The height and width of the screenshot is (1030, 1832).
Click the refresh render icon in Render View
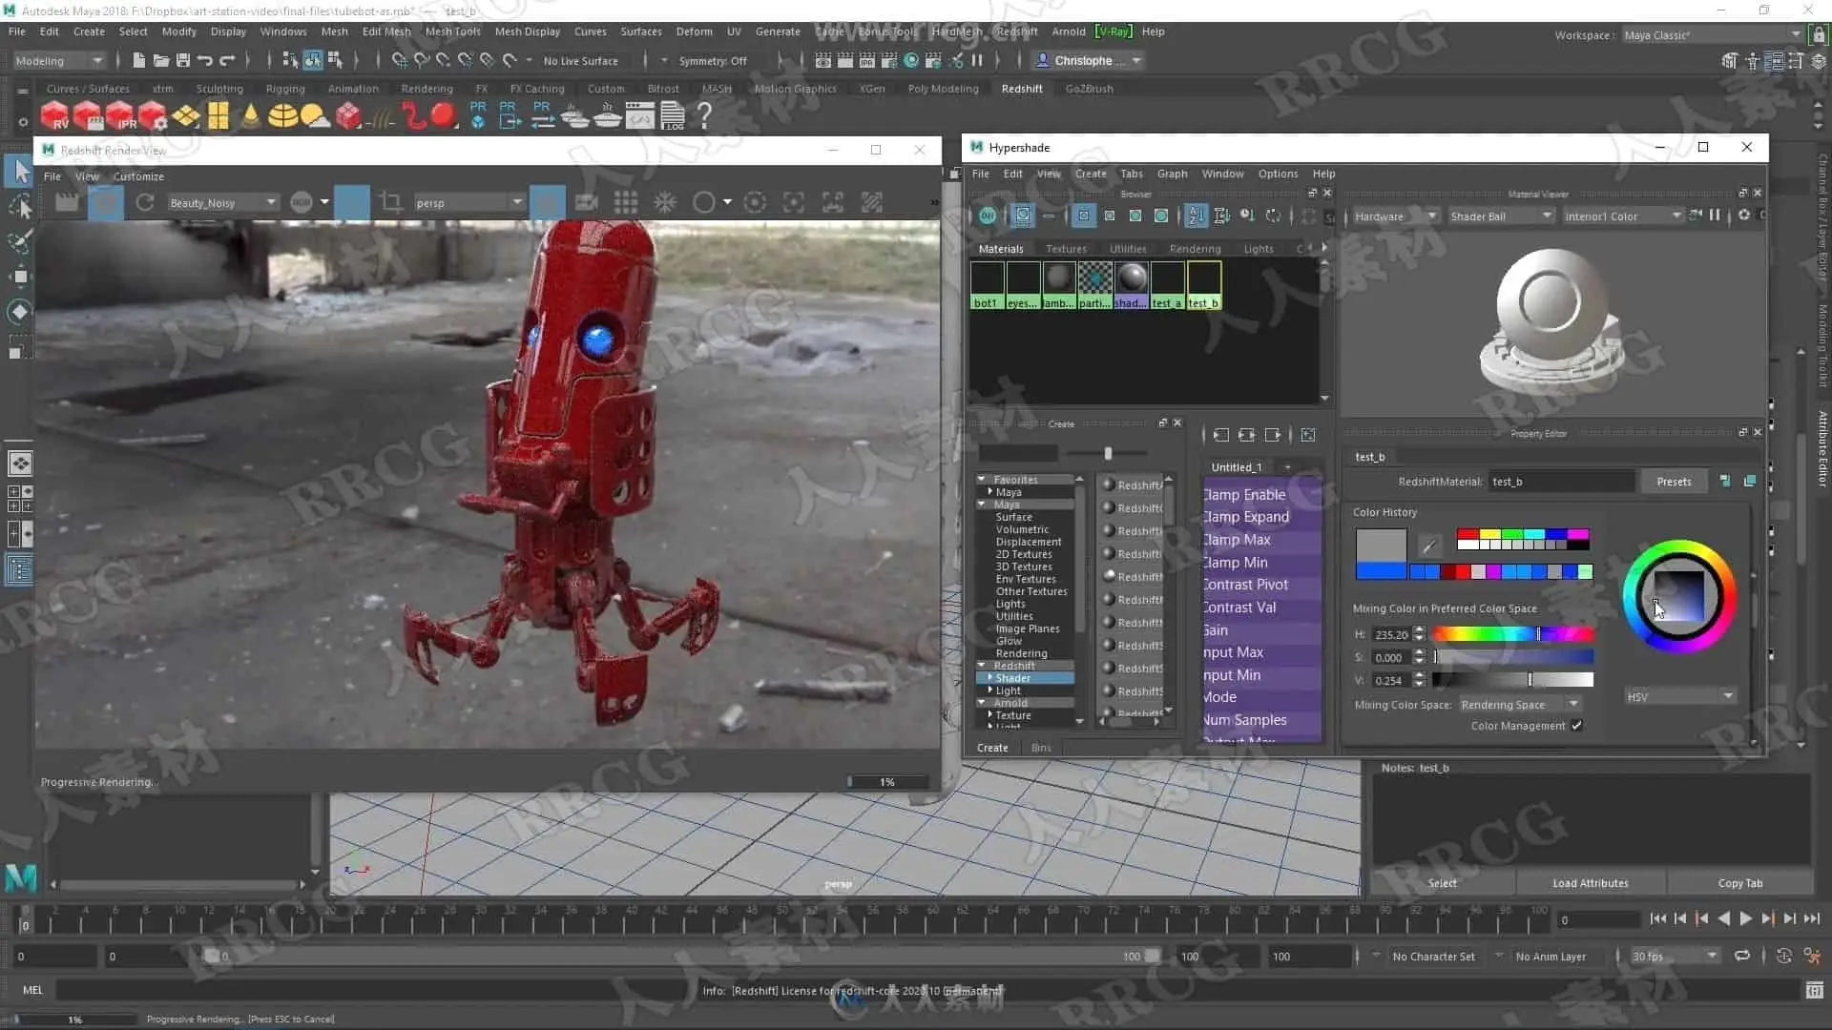pyautogui.click(x=145, y=202)
